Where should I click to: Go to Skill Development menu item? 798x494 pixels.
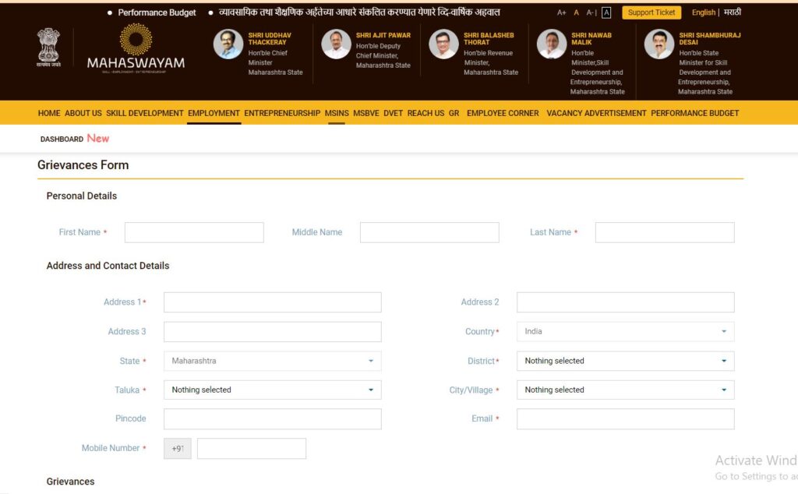point(145,113)
